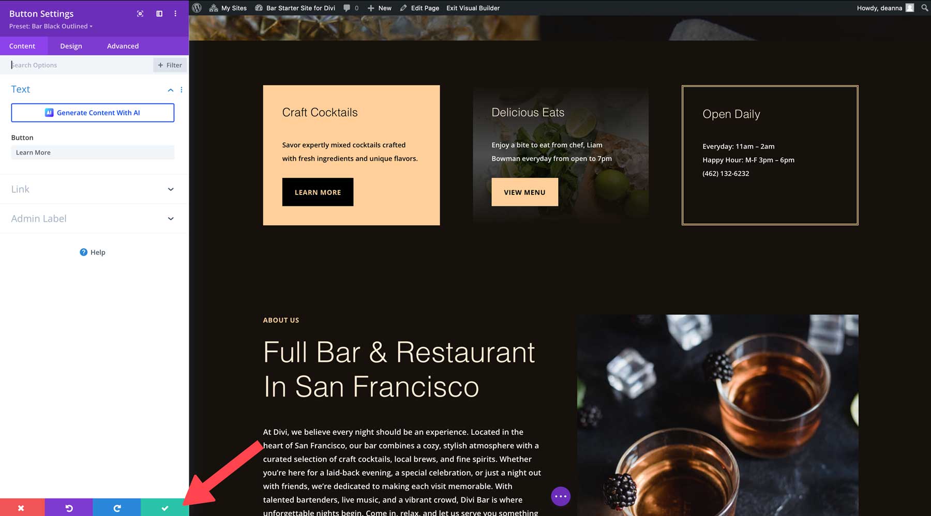Image resolution: width=931 pixels, height=516 pixels.
Task: Switch to the Design tab
Action: (x=71, y=45)
